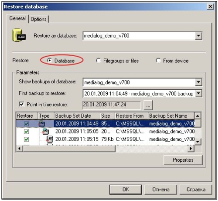Select the date cell 20.01.2009 11:05:05
218x201 pixels.
click(77, 132)
